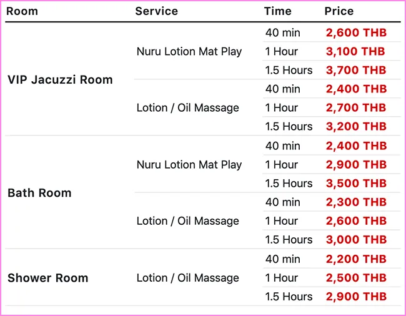Click the 3,500 THB price
Image resolution: width=406 pixels, height=316 pixels.
(x=356, y=183)
